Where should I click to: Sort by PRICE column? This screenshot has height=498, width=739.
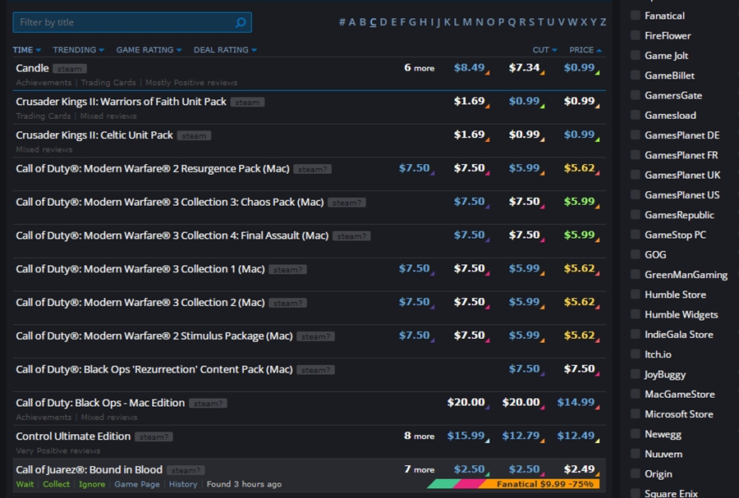pos(585,50)
